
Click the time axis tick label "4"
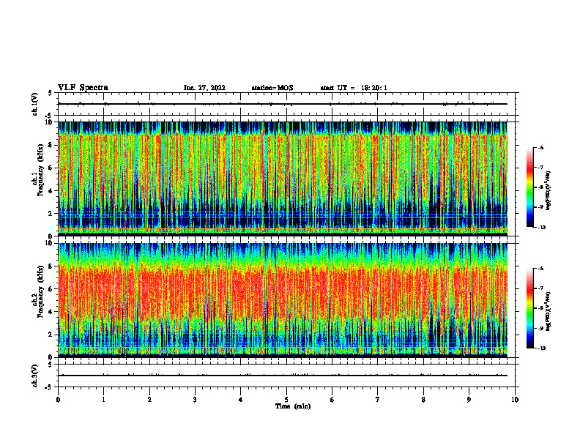click(240, 400)
